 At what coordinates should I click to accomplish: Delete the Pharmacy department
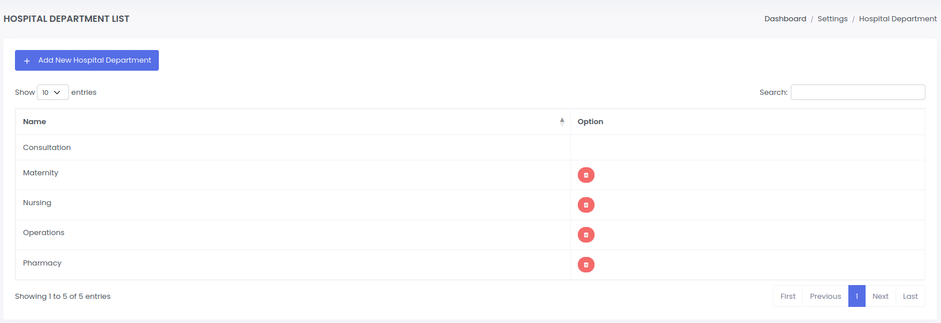pyautogui.click(x=586, y=265)
